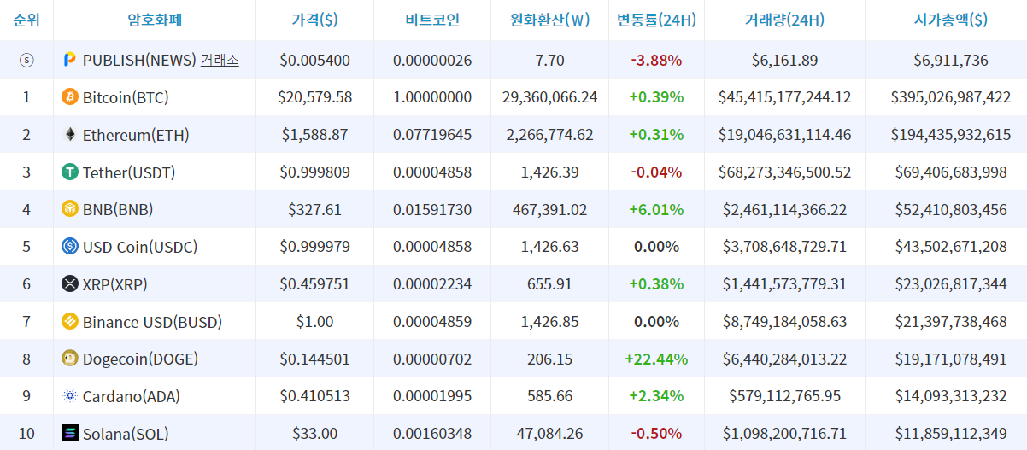1027x450 pixels.
Task: Click the PUBLISH coin logo icon
Action: tap(70, 60)
